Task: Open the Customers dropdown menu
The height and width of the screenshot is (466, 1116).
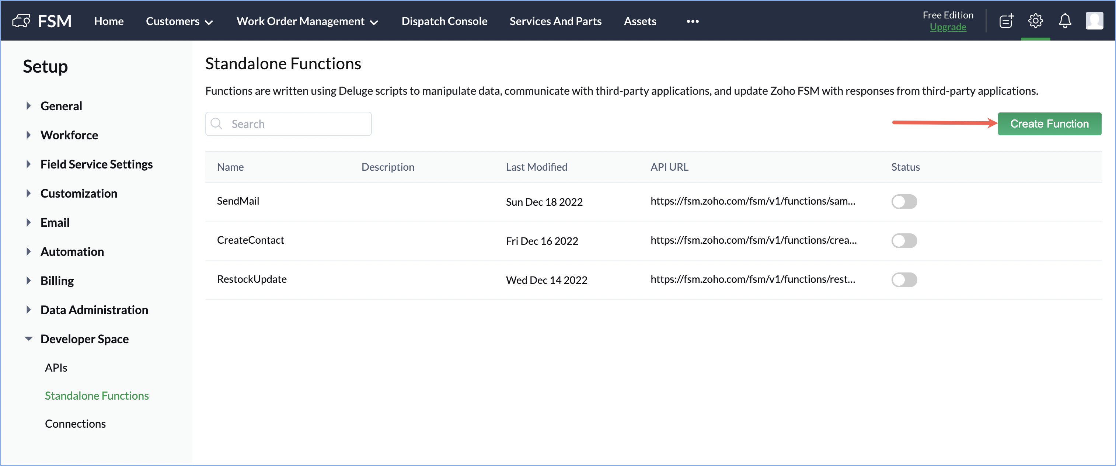Action: tap(179, 21)
